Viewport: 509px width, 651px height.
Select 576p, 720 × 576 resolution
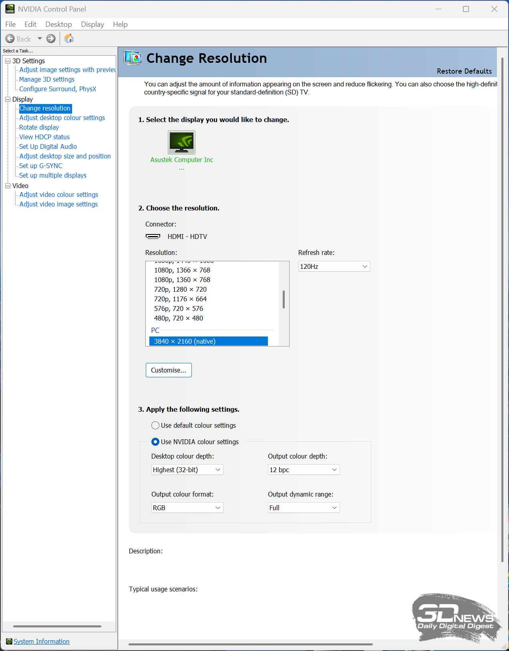click(179, 308)
